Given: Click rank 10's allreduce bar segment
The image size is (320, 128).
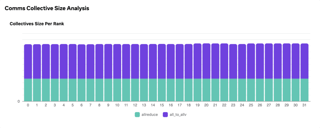Looking at the screenshot, I should 117,90.
